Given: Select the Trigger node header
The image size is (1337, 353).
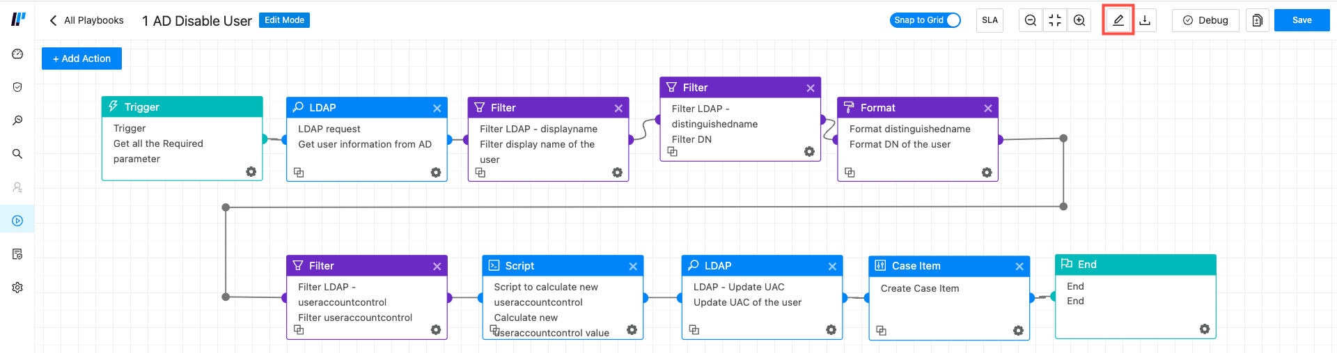Looking at the screenshot, I should (x=182, y=107).
